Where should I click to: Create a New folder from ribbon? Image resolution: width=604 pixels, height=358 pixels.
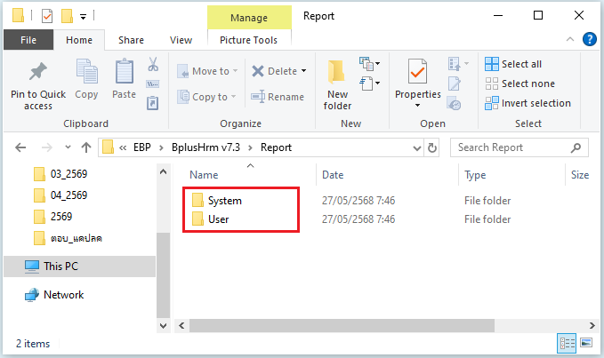(x=337, y=84)
